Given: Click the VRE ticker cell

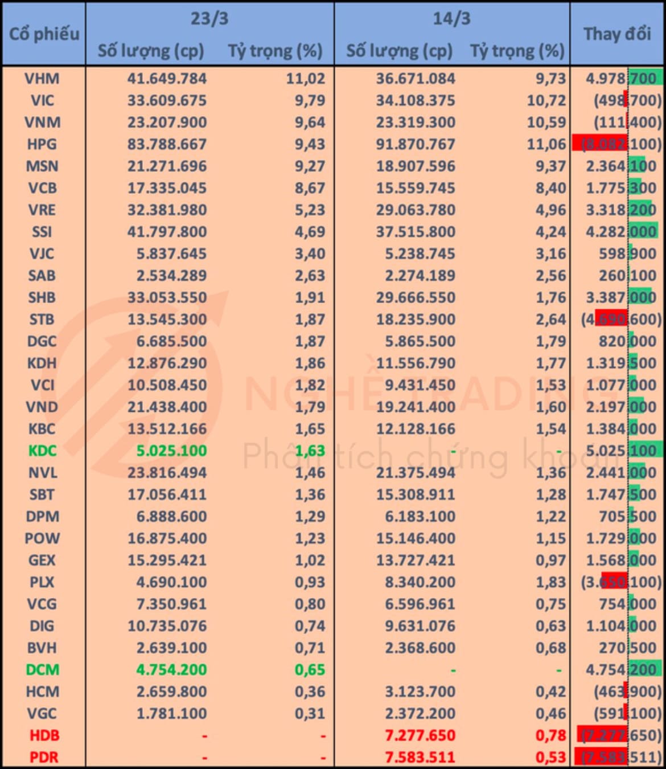Looking at the screenshot, I should (42, 210).
